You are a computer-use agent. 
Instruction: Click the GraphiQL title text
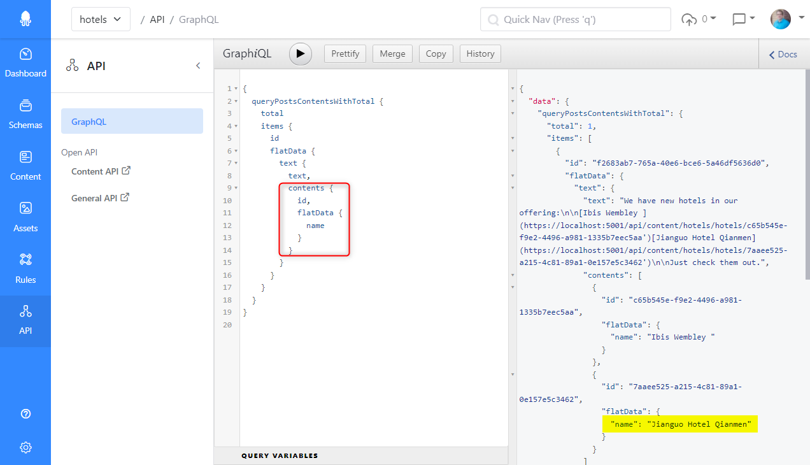coord(247,54)
